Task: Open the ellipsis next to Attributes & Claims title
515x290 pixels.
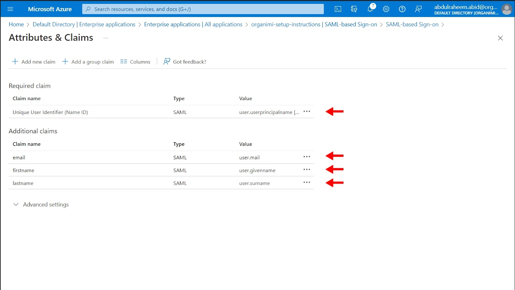Action: pos(106,38)
